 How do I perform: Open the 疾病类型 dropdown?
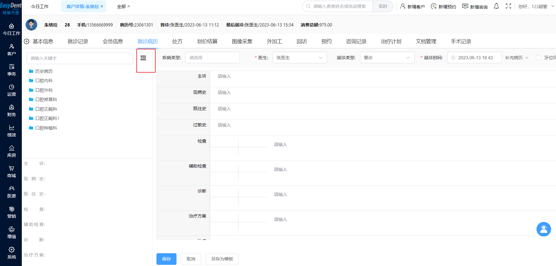pos(213,57)
